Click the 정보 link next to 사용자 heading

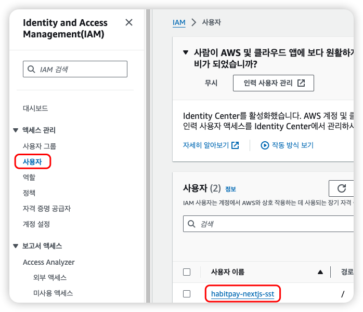click(x=230, y=189)
